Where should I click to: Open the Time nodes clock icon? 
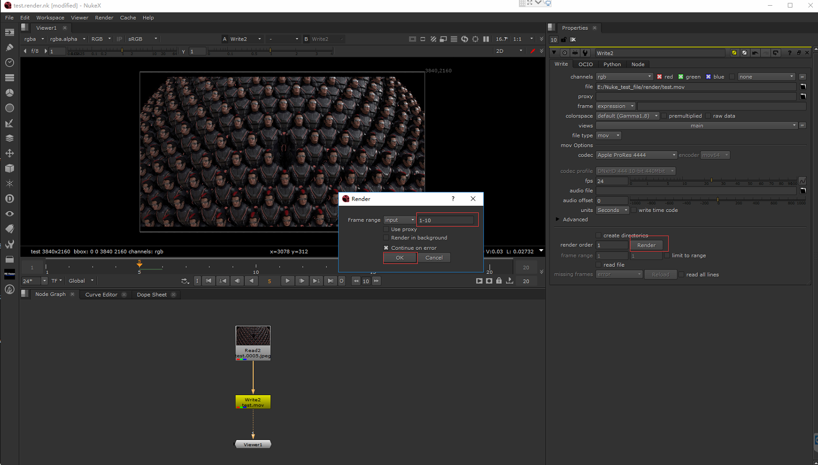tap(9, 62)
